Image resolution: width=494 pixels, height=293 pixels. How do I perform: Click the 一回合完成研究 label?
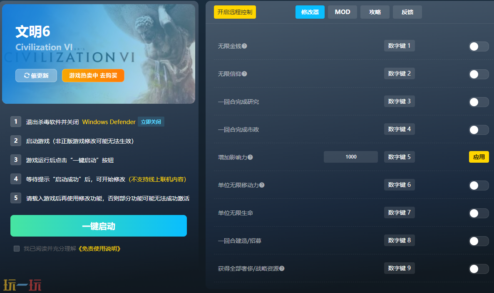click(238, 102)
